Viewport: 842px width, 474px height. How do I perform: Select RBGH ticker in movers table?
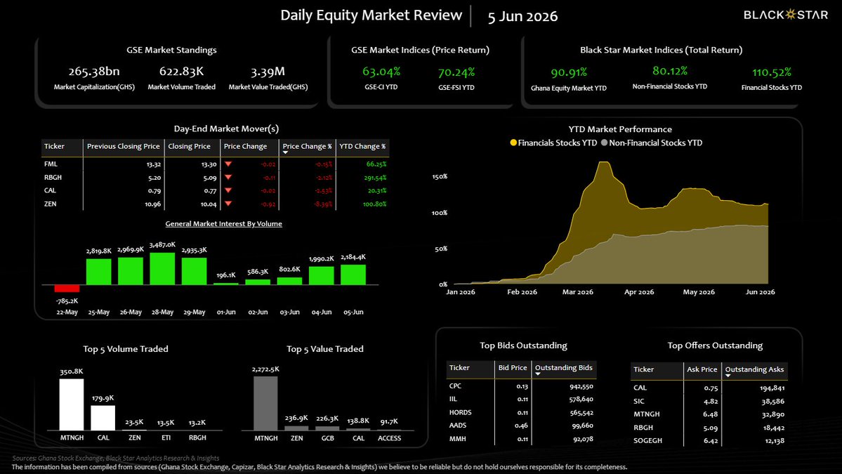(53, 177)
